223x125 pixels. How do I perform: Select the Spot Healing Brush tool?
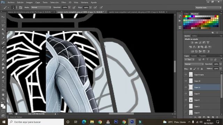3,43
